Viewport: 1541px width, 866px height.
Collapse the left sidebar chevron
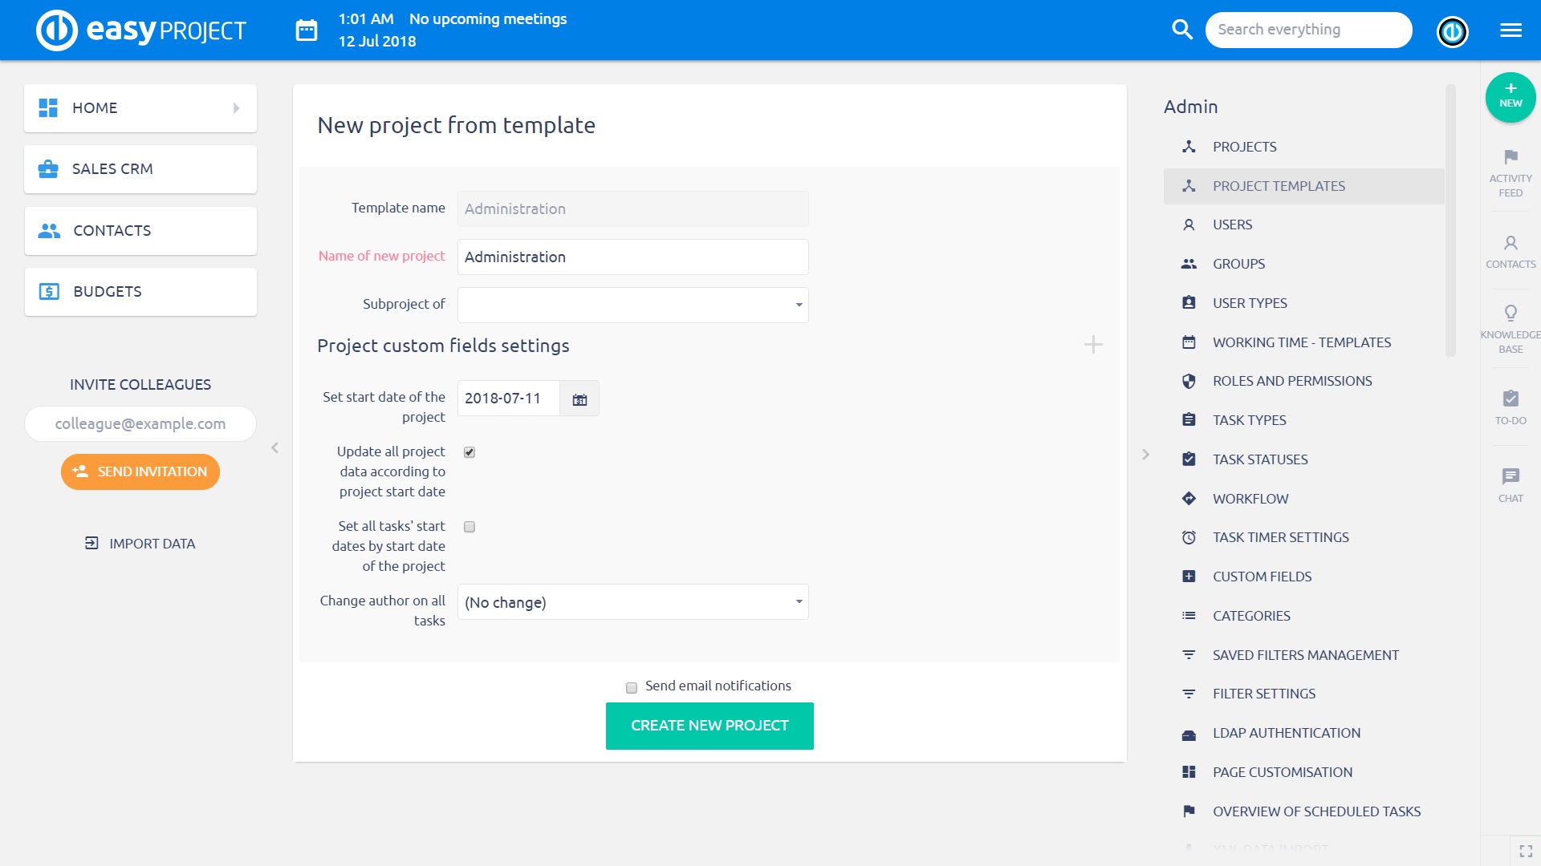tap(274, 447)
